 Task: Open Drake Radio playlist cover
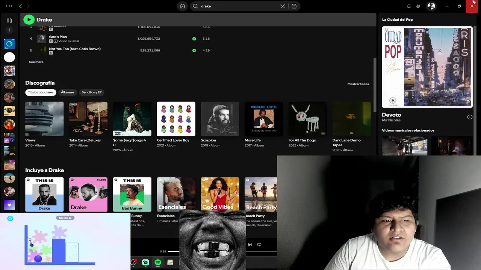(x=88, y=195)
